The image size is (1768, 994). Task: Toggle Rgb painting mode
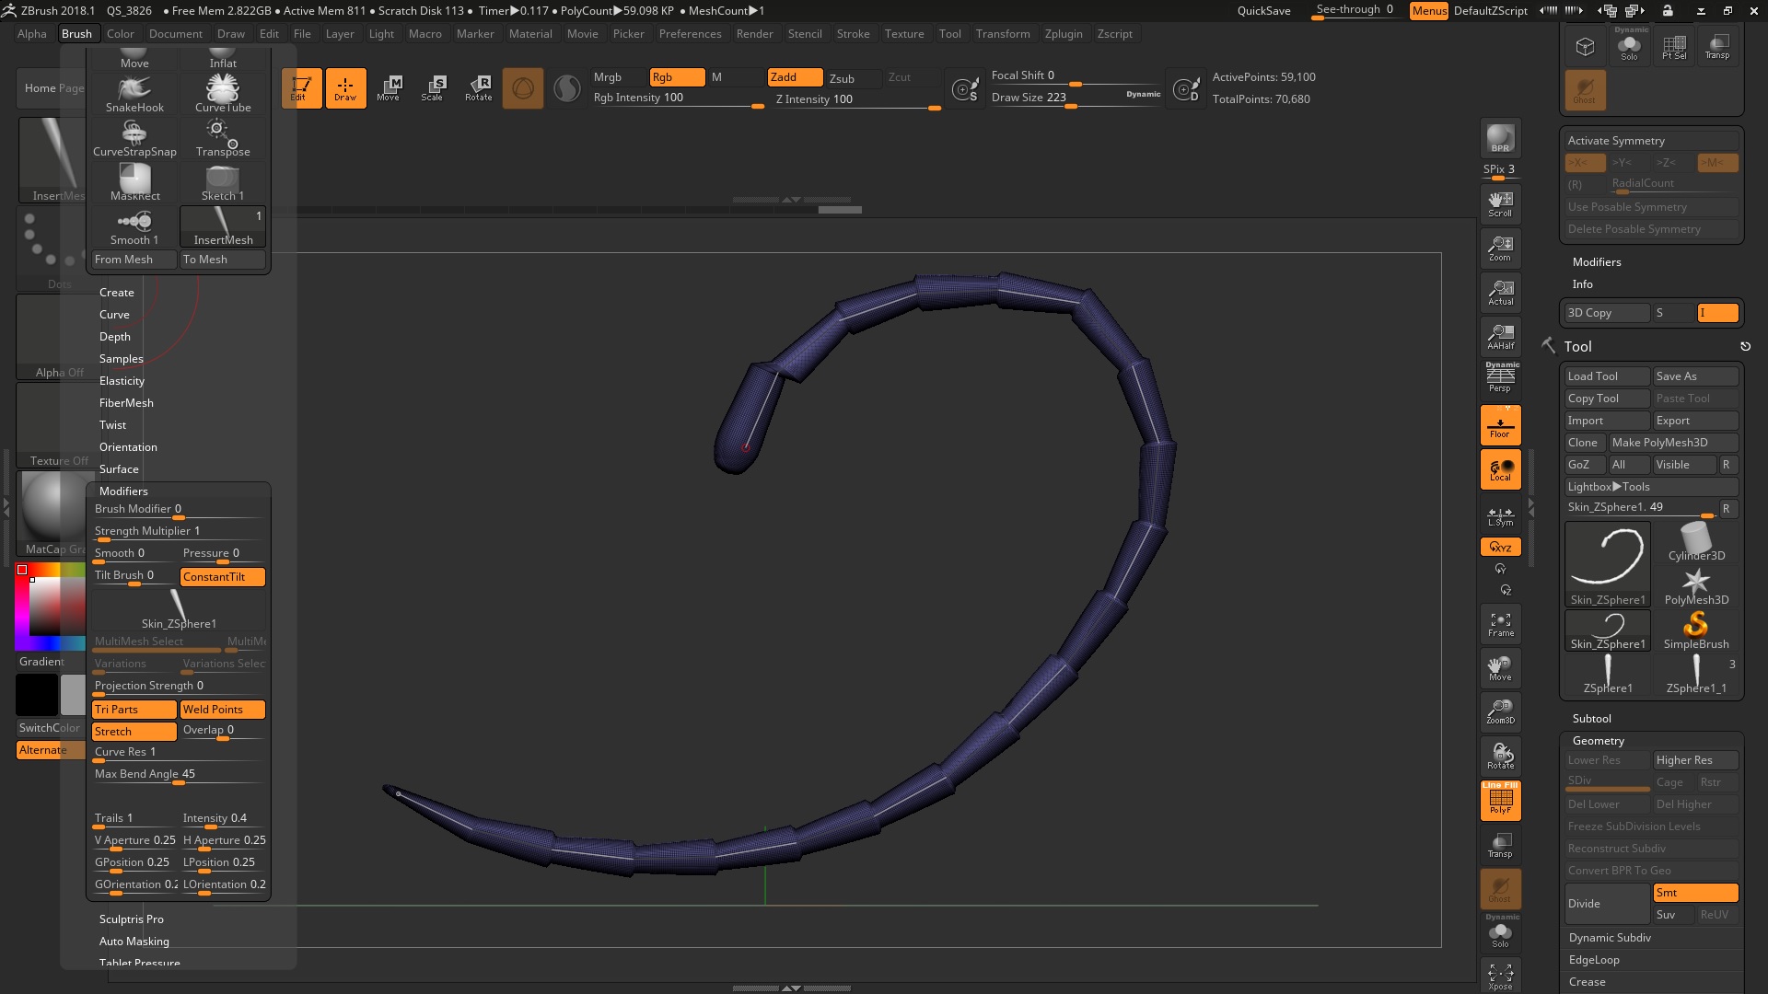(x=677, y=77)
